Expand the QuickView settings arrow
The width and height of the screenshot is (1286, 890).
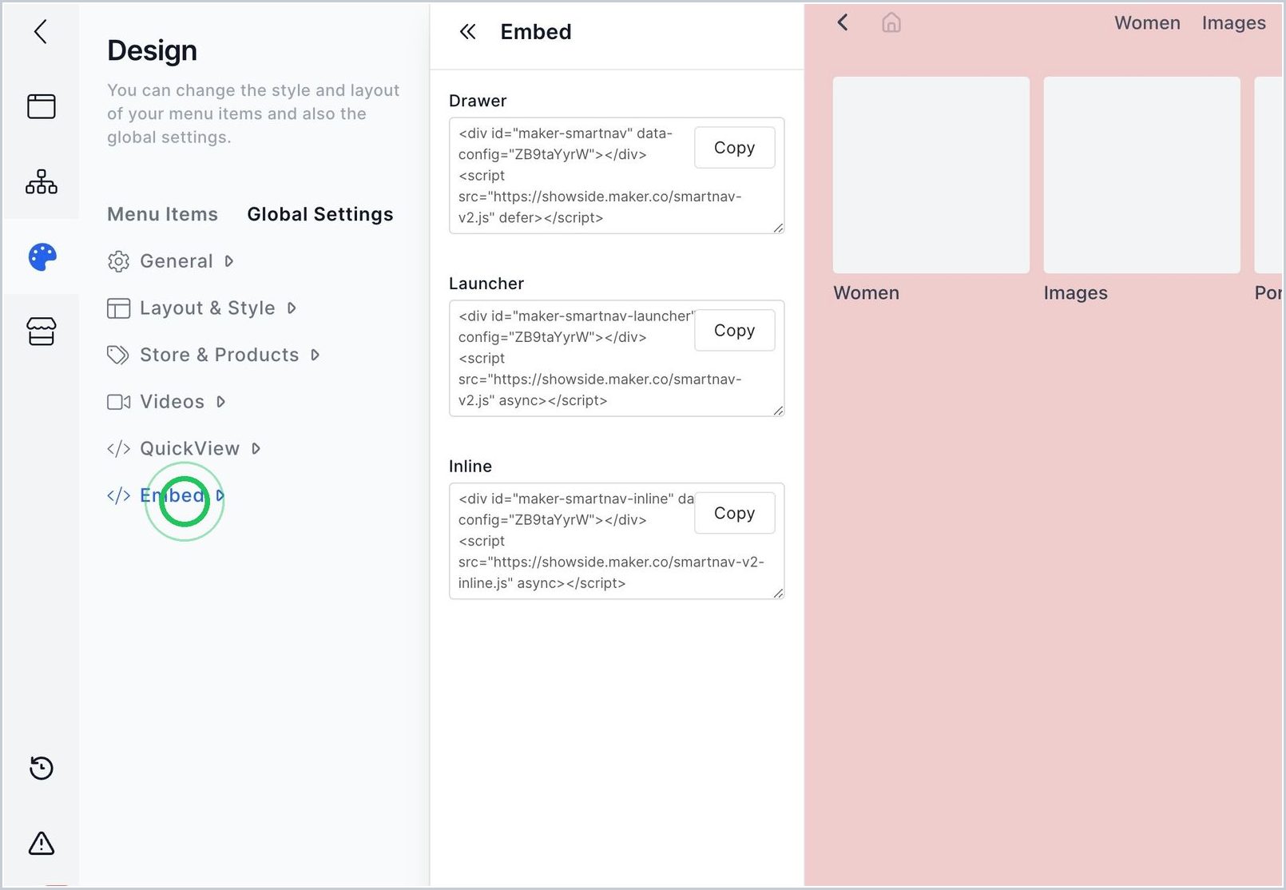[256, 449]
